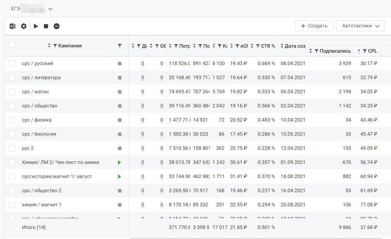Open campaign срс/история/магнит 1/ август

[x=57, y=177]
